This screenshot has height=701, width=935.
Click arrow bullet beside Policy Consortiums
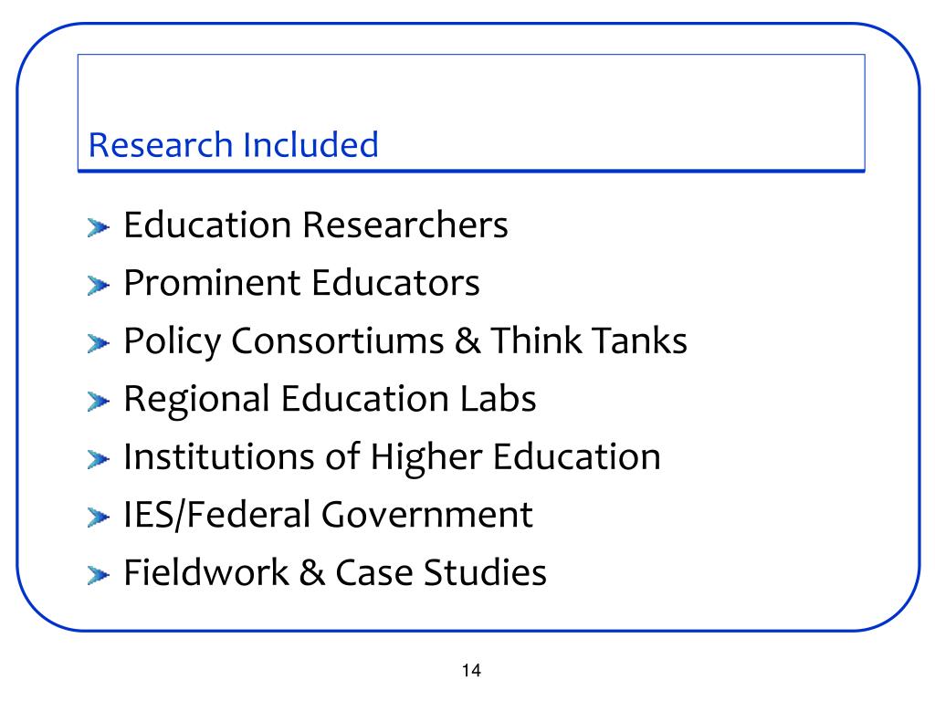pos(99,343)
